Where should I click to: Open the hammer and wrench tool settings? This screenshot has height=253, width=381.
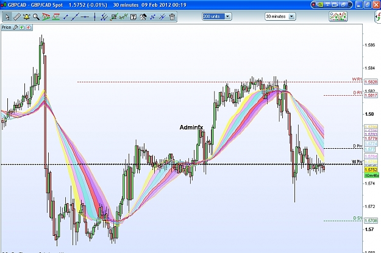(x=143, y=17)
